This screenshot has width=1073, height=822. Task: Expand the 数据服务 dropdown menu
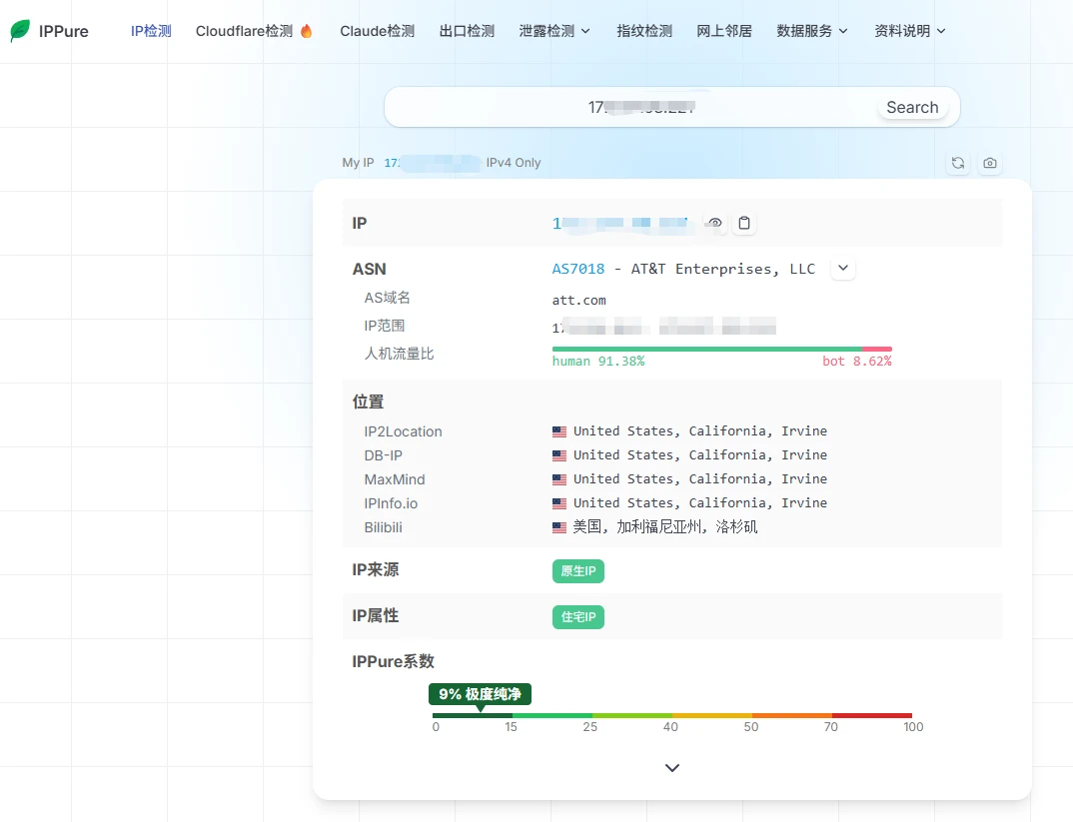coord(812,31)
